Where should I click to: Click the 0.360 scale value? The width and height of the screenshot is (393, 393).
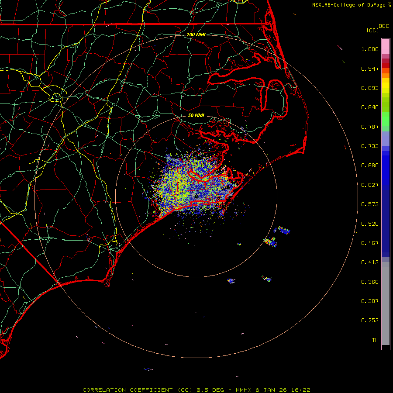click(x=370, y=282)
